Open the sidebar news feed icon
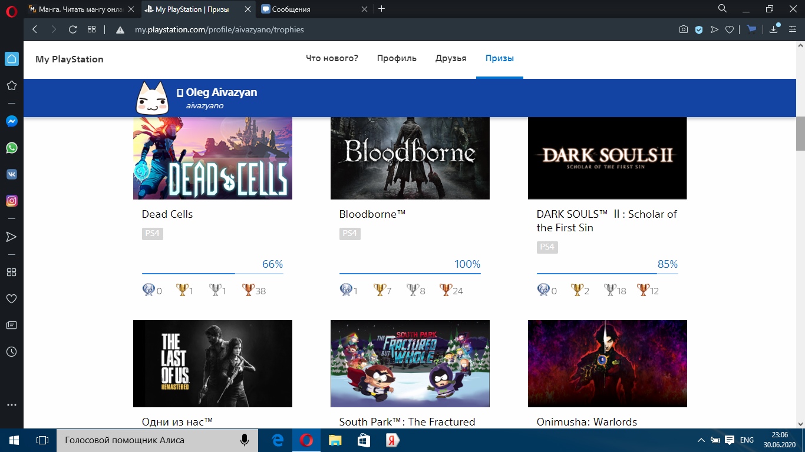Viewport: 805px width, 452px height. coord(11,325)
